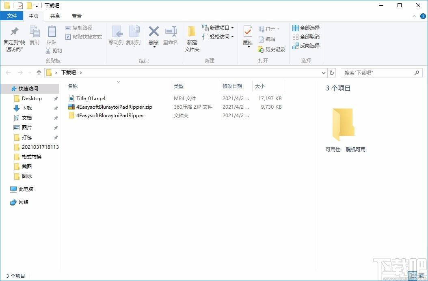Sort by 修改日期 column header
The height and width of the screenshot is (281, 428).
point(232,86)
